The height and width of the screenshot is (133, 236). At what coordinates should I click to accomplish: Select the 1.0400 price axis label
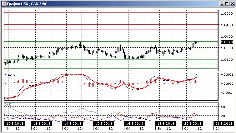227,36
